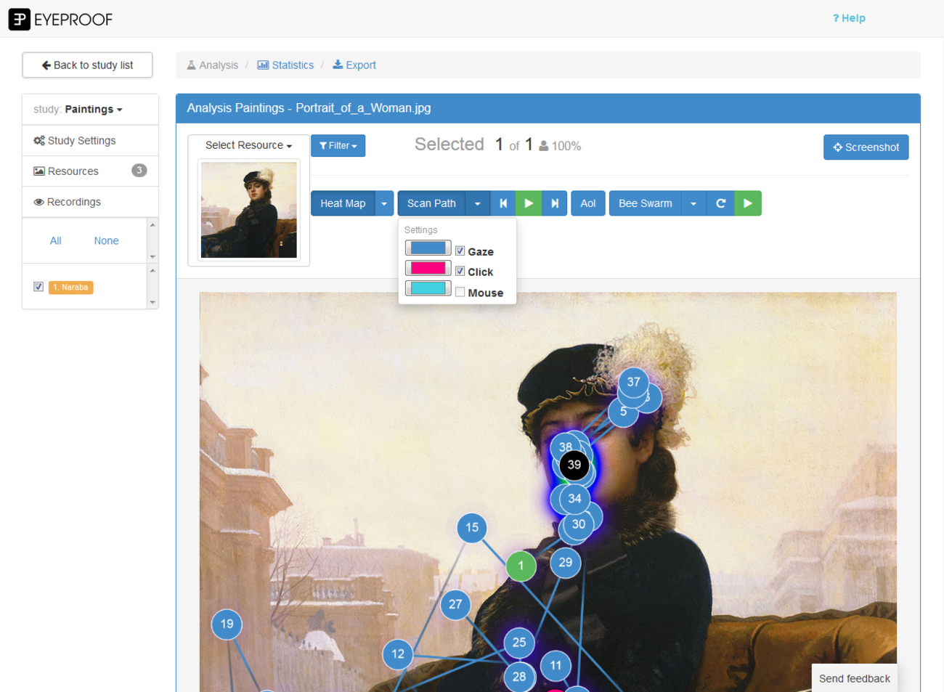Image resolution: width=944 pixels, height=692 pixels.
Task: Change the Gaze color swatch
Action: (428, 248)
